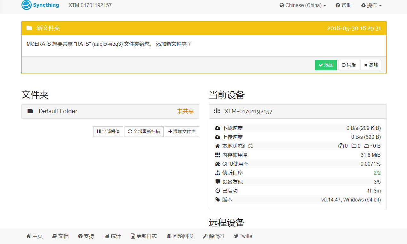Viewport: 407px width, 244px height.
Task: Click 添加 to accept the RATS folder
Action: [x=326, y=65]
